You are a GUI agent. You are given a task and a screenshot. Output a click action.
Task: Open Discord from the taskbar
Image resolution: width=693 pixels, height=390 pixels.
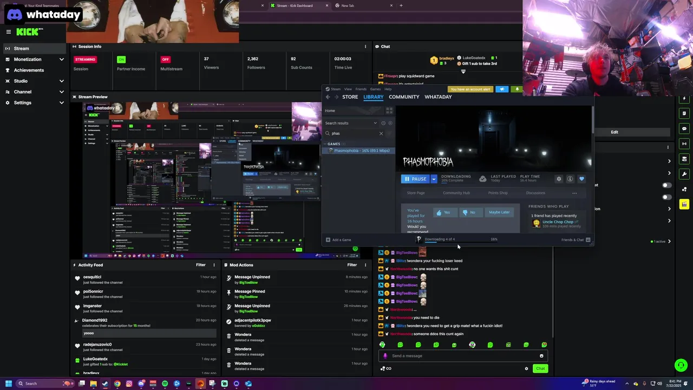click(141, 383)
